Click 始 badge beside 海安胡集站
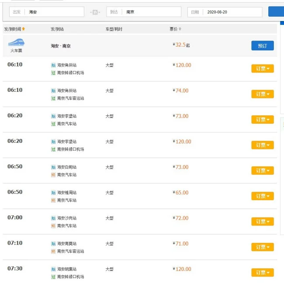Image resolution: width=284 pixels, height=284 pixels. 53,269
